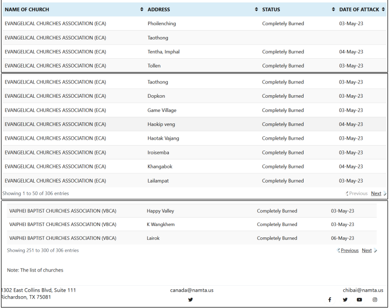The width and height of the screenshot is (389, 308).
Task: Click the 04-May-23 date in Khangabok row
Action: [351, 166]
